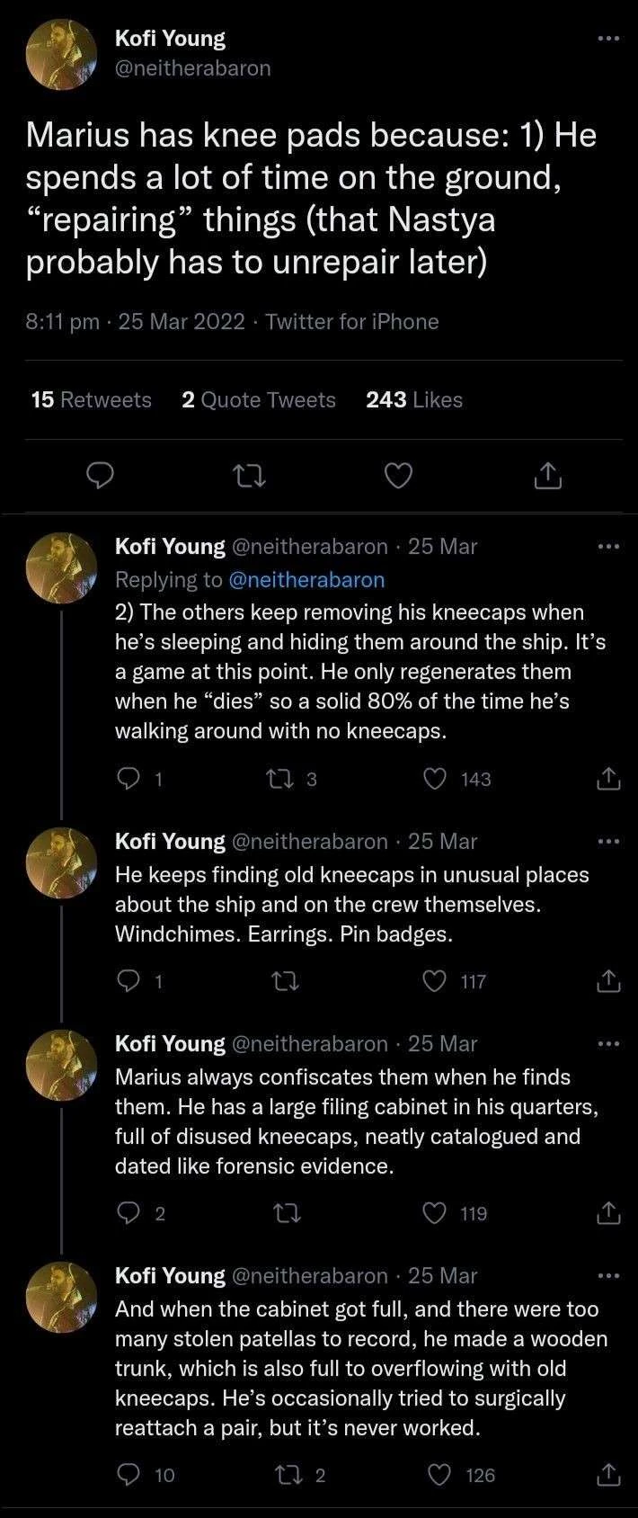Show the 243 Likes list

tap(413, 400)
